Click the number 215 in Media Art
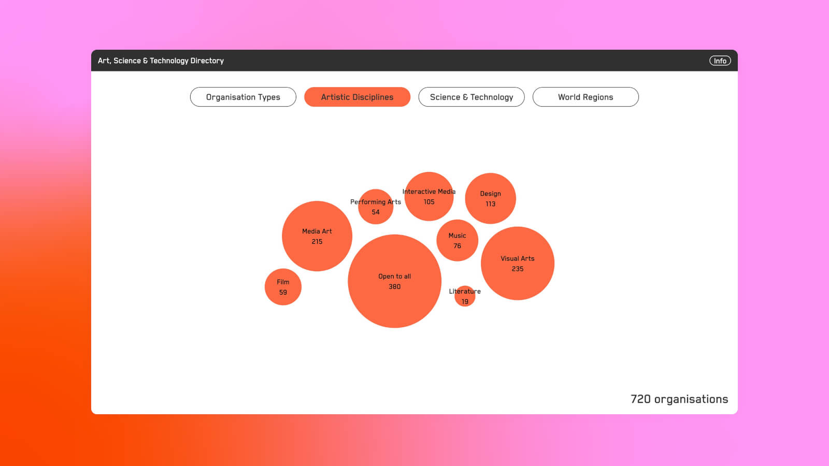Viewport: 829px width, 466px height. (x=317, y=242)
